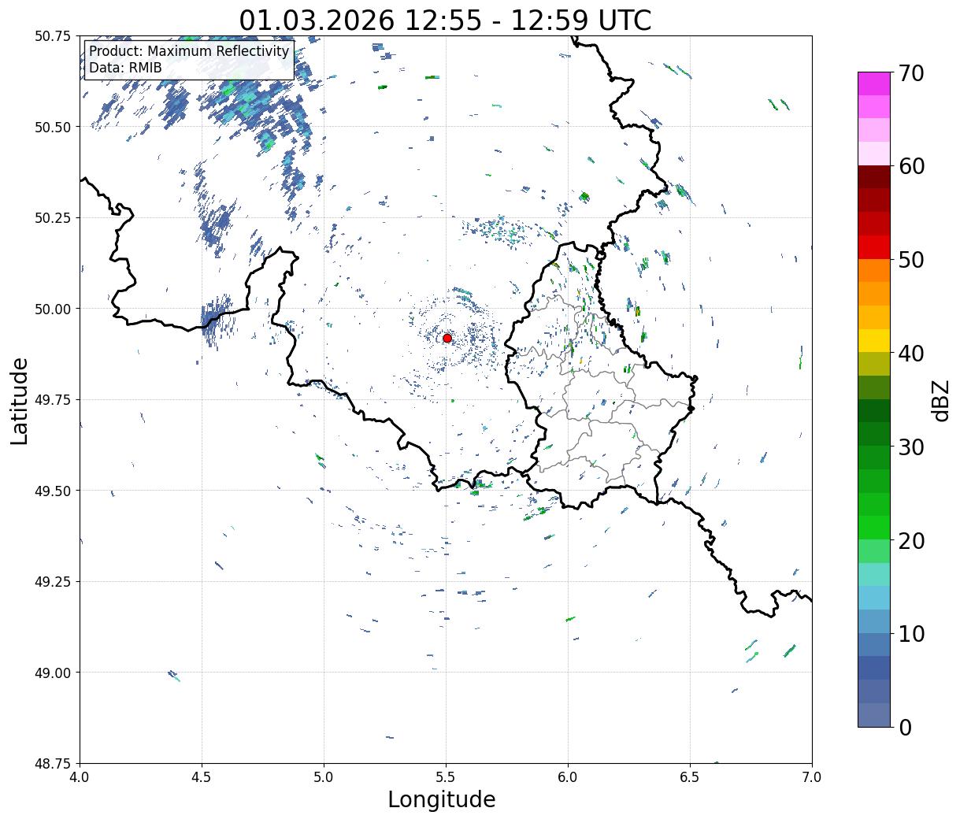Click the magenta top colorbar swatch
Image resolution: width=960 pixels, height=819 pixels.
click(874, 83)
